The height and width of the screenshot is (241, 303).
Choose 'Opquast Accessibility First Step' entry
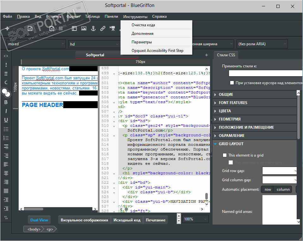point(156,50)
